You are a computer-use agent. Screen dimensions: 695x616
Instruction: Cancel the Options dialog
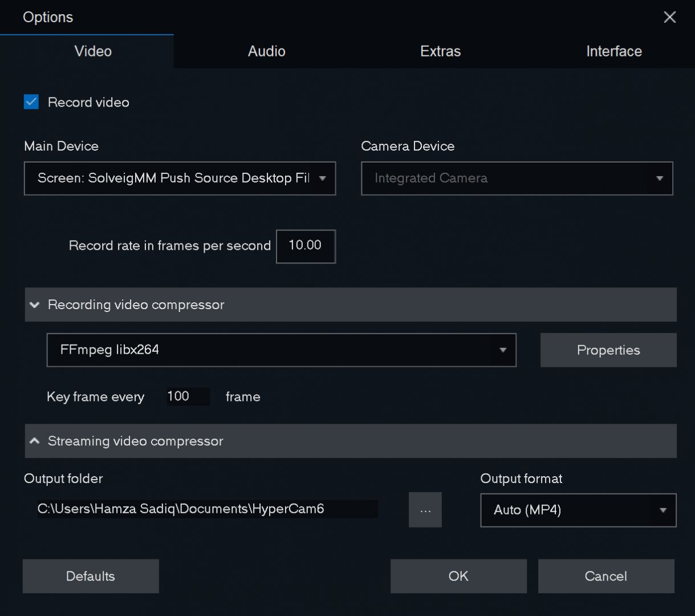tap(606, 576)
